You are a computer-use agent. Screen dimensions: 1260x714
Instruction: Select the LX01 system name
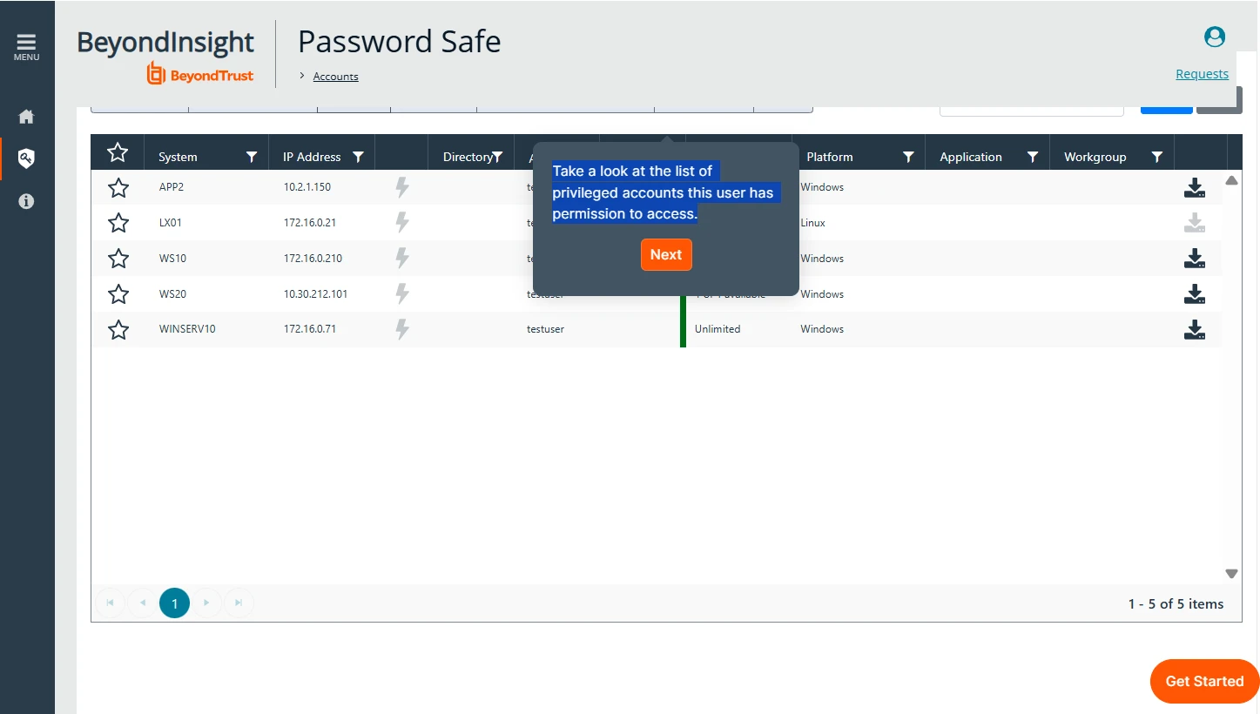coord(171,223)
